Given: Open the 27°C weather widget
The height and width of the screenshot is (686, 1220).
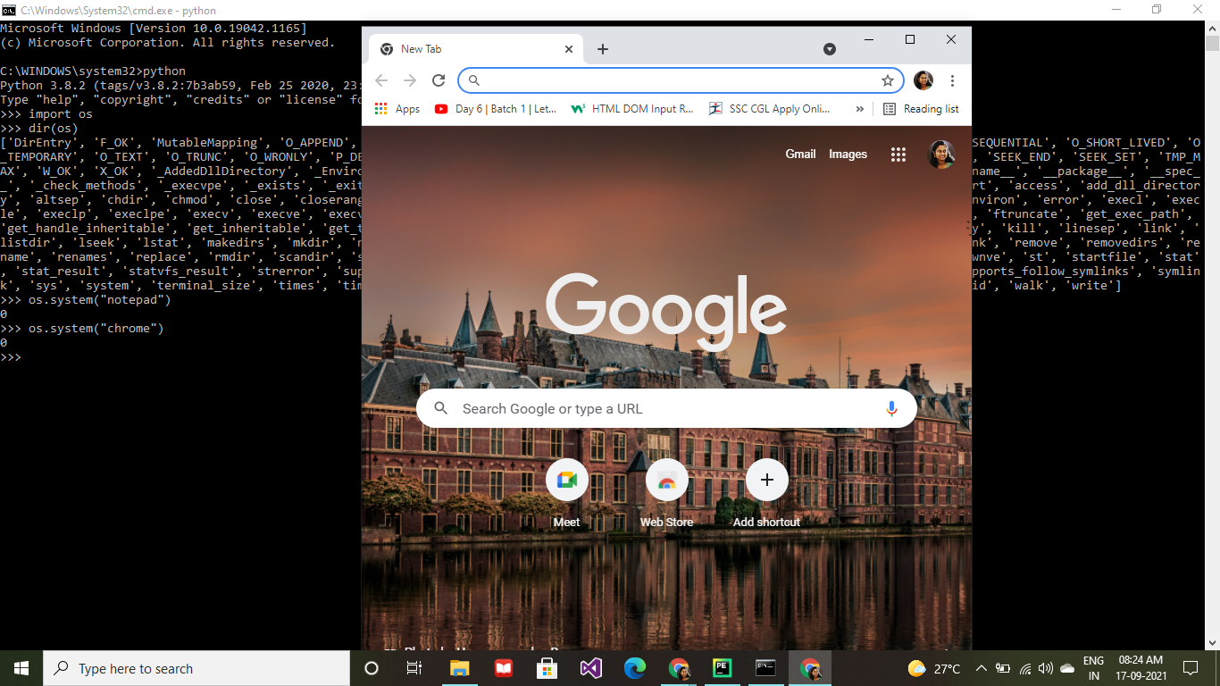Looking at the screenshot, I should 933,668.
